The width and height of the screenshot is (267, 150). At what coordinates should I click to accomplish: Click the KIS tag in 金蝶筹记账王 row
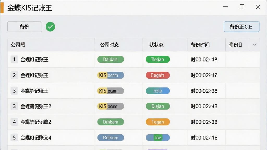111,91
